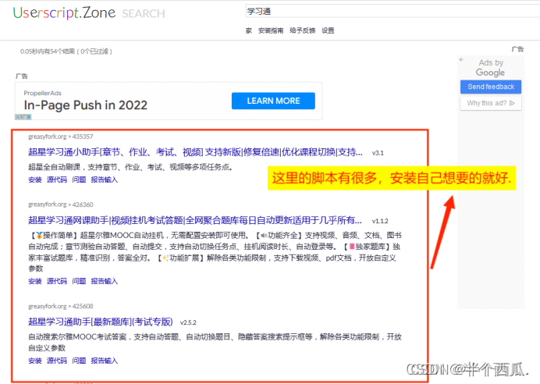Image resolution: width=540 pixels, height=384 pixels.
Task: Click the PropellerAds label in the ad
Action: [42, 93]
